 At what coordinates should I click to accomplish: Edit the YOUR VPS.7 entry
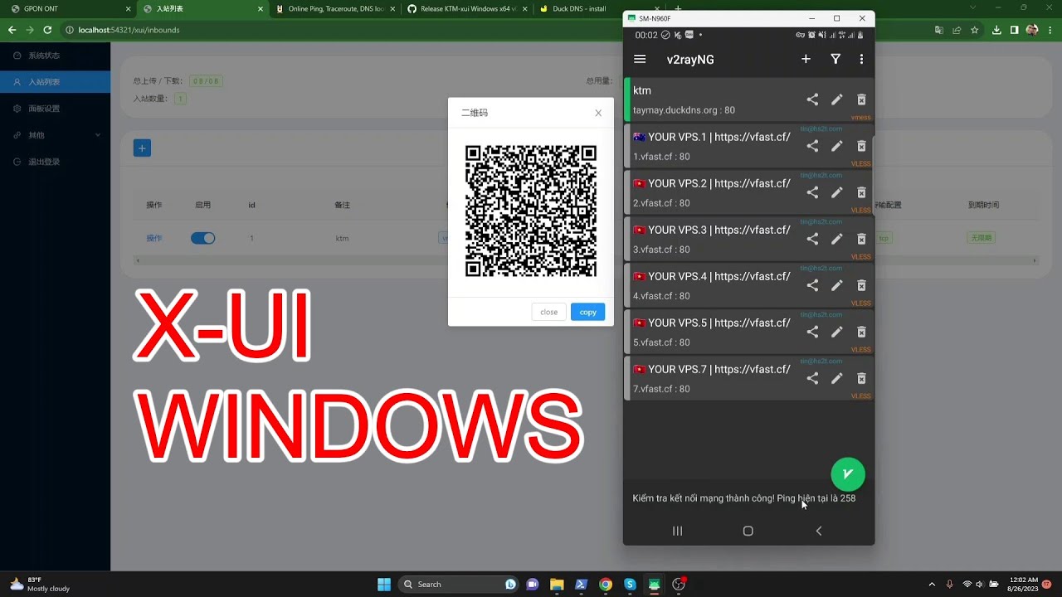tap(837, 378)
